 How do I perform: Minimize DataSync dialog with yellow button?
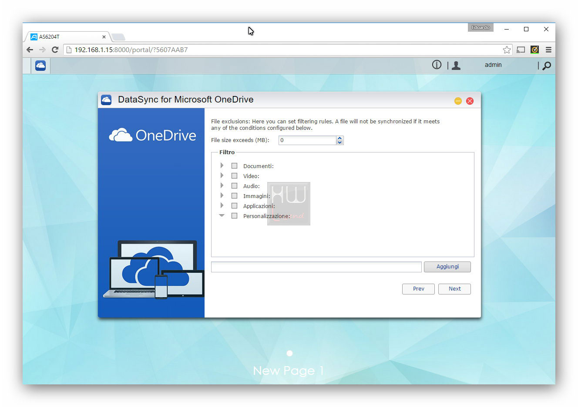coord(458,101)
